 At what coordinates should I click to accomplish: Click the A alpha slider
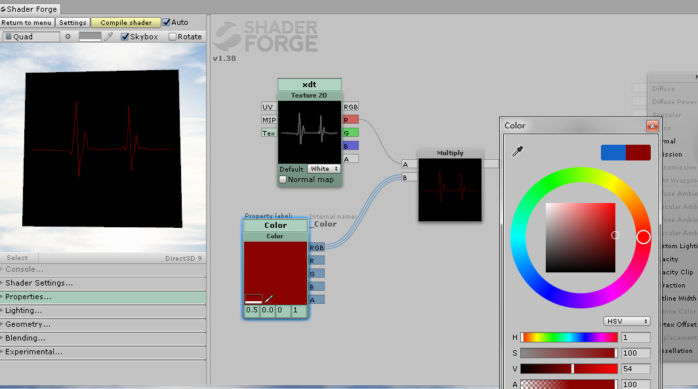click(x=569, y=384)
